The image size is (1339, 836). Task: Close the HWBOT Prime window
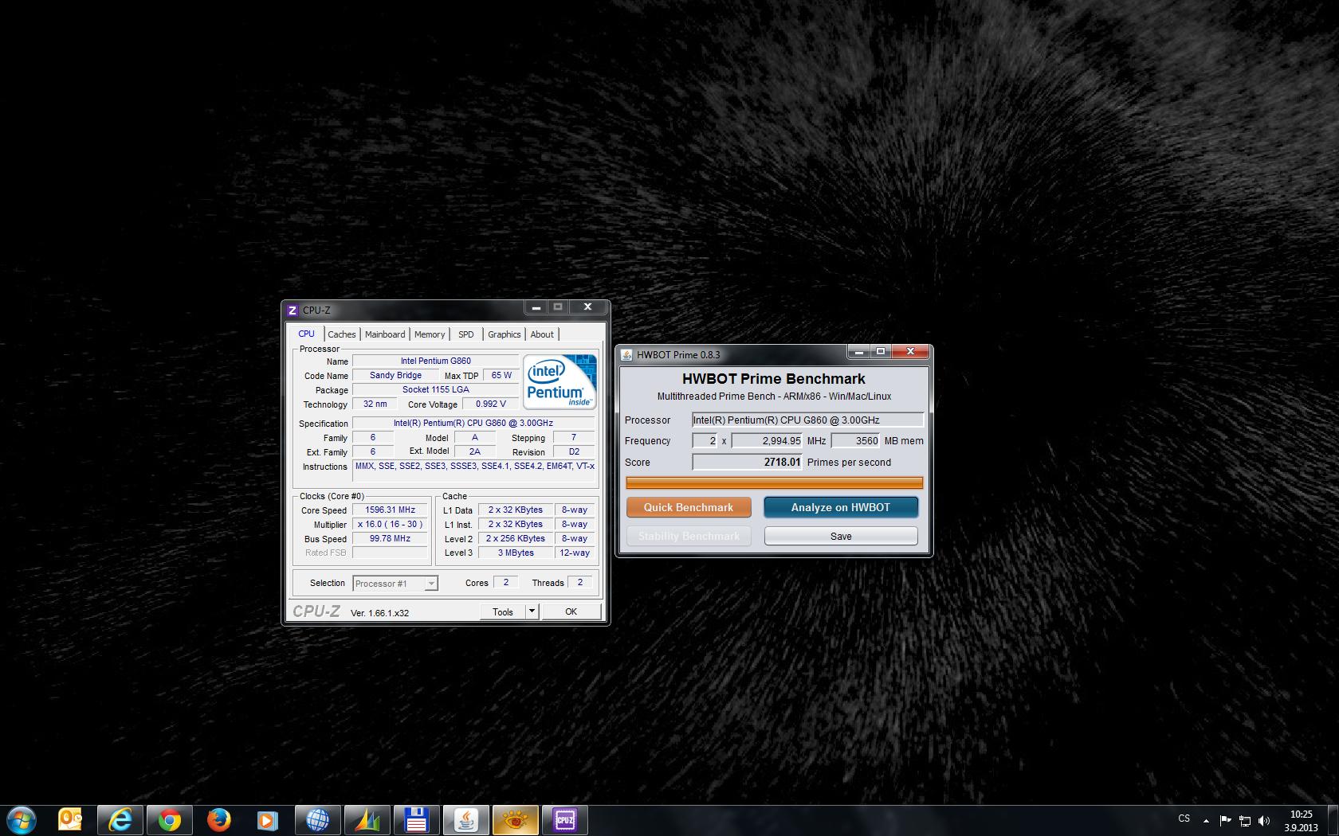tap(909, 352)
